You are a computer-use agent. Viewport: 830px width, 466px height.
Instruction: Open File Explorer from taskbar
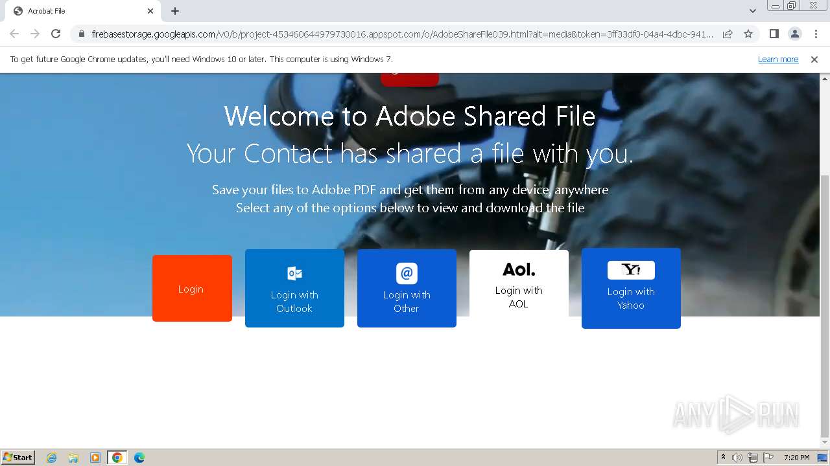[x=73, y=458]
